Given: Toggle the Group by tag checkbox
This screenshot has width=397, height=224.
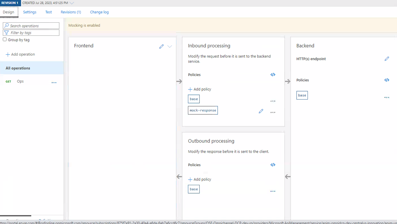Looking at the screenshot, I should 5,39.
